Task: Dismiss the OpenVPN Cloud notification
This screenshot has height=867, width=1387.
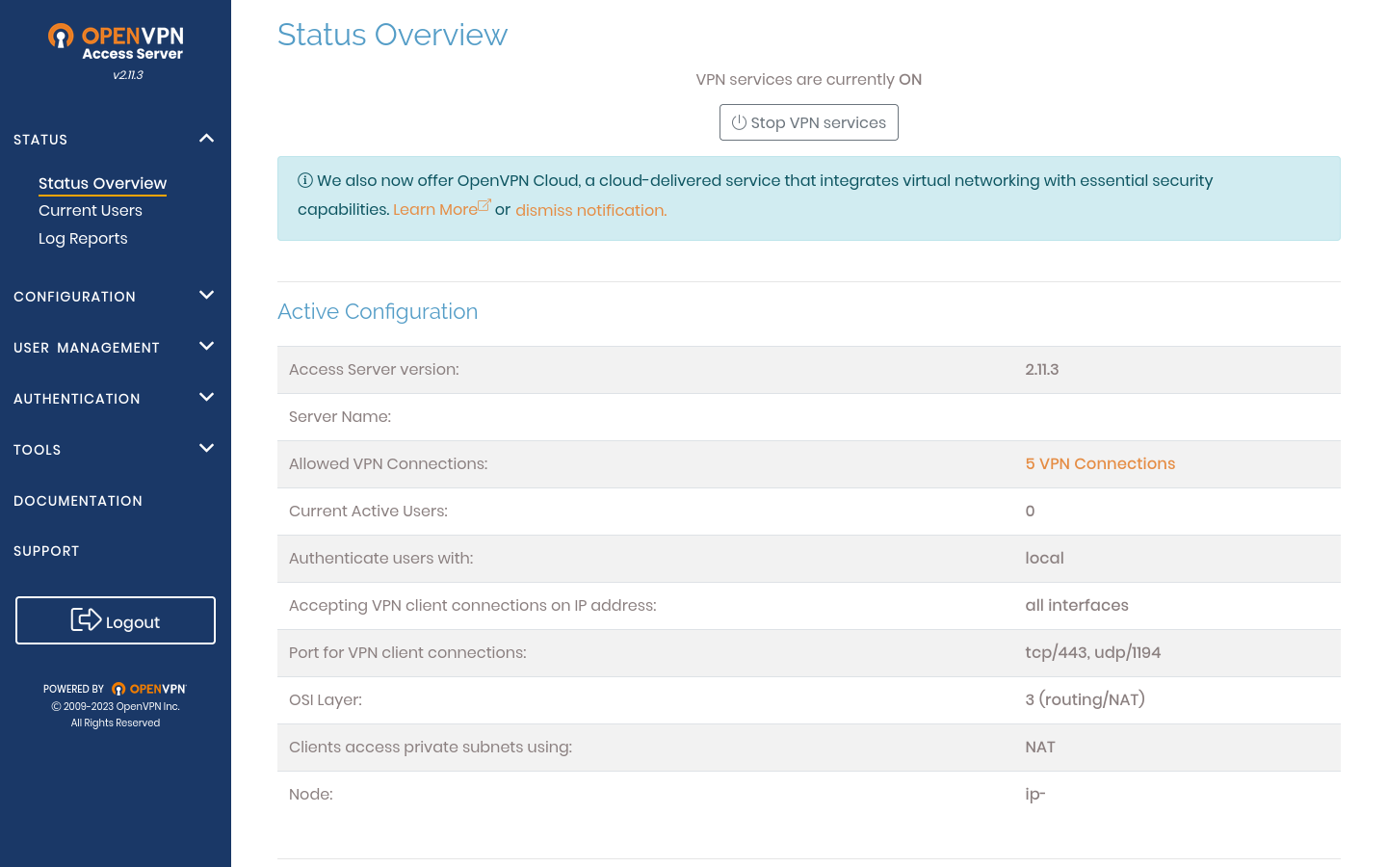Action: (x=589, y=209)
